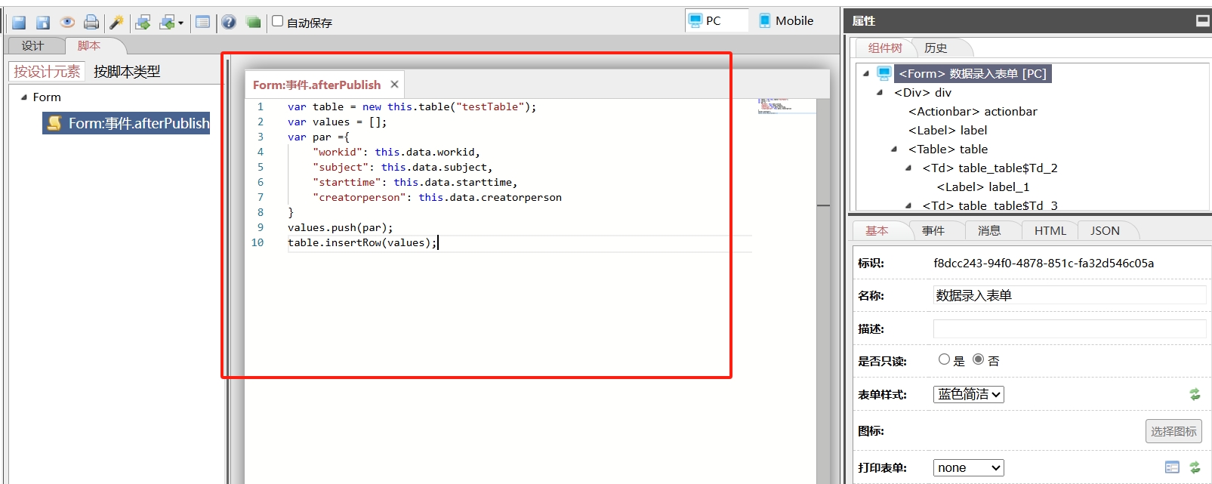
Task: Click the export icon with green arrow
Action: click(143, 23)
